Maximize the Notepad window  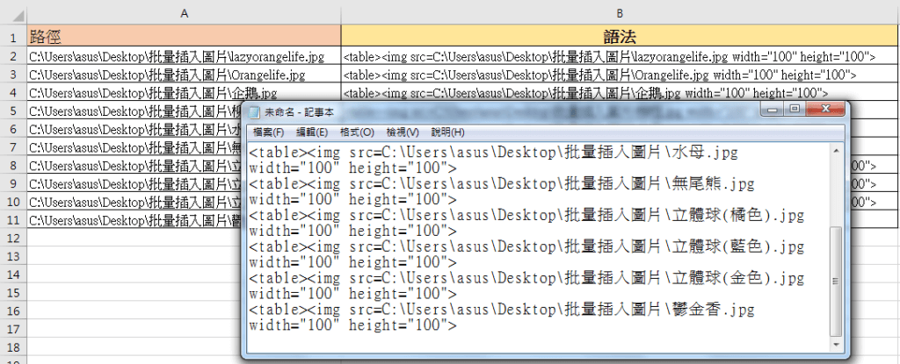tap(795, 110)
